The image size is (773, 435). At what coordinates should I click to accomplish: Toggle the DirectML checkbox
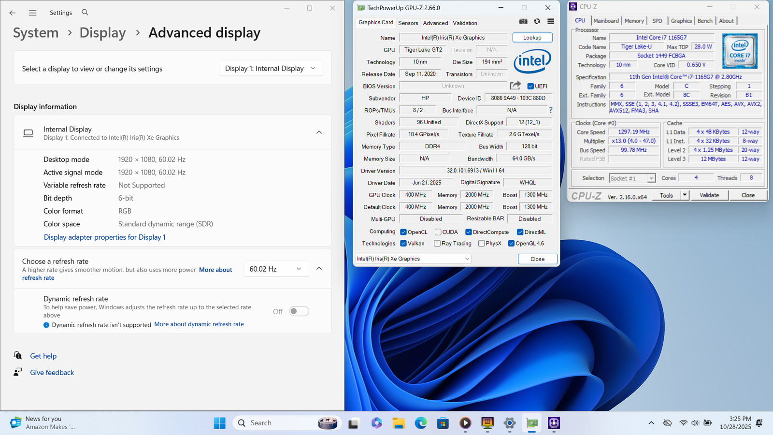pyautogui.click(x=520, y=232)
